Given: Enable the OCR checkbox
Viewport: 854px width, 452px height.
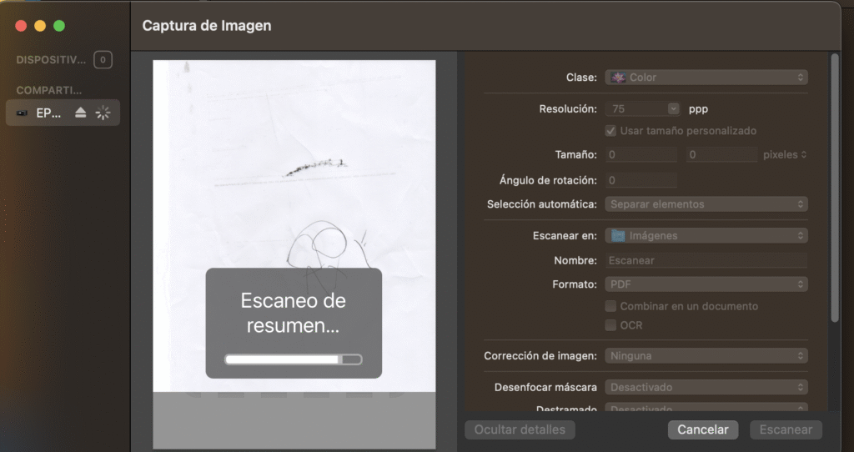Looking at the screenshot, I should pyautogui.click(x=611, y=325).
